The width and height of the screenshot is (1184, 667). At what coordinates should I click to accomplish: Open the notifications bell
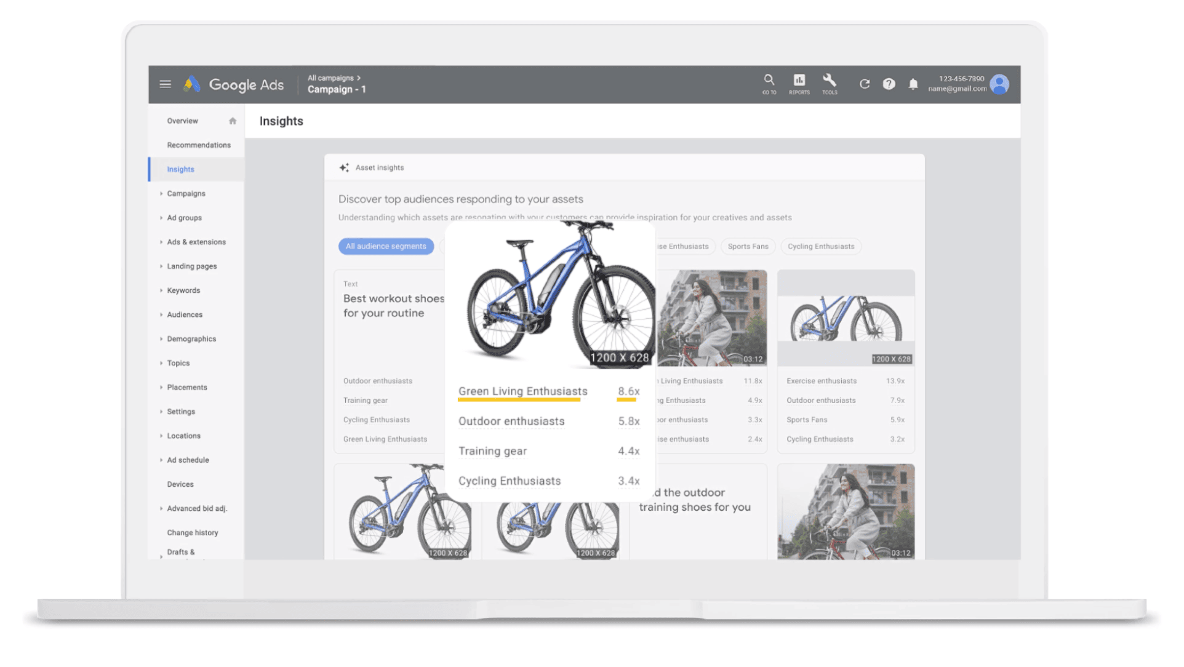[913, 84]
